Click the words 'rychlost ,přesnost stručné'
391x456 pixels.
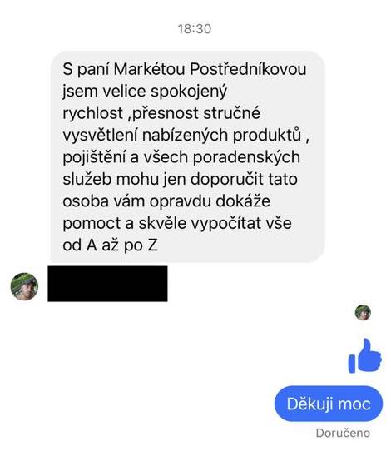click(161, 113)
